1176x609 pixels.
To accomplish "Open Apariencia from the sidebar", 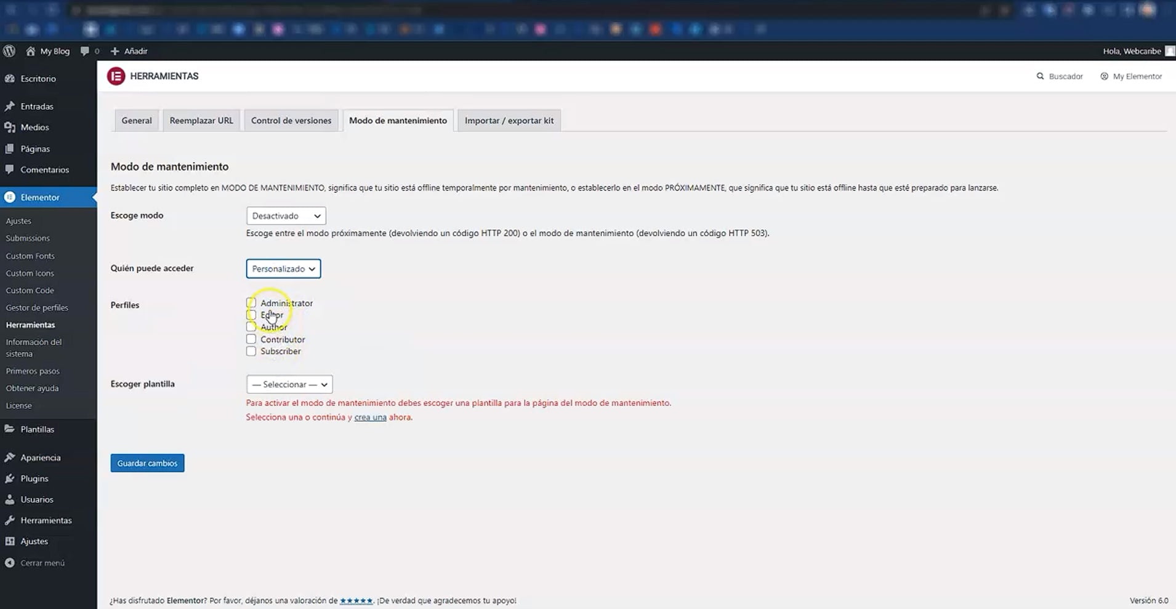I will click(40, 457).
